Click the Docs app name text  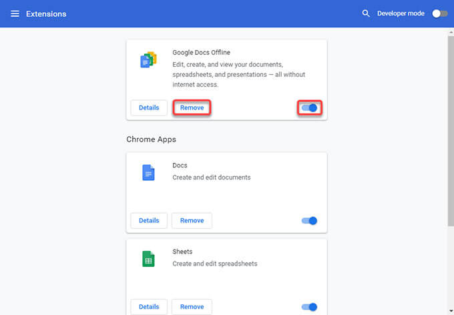[180, 166]
